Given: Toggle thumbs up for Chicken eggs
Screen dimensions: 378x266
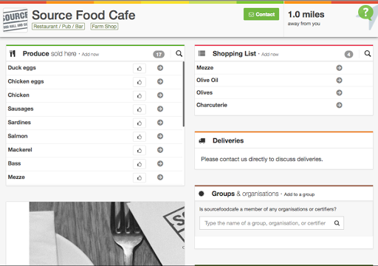Looking at the screenshot, I should coord(140,82).
